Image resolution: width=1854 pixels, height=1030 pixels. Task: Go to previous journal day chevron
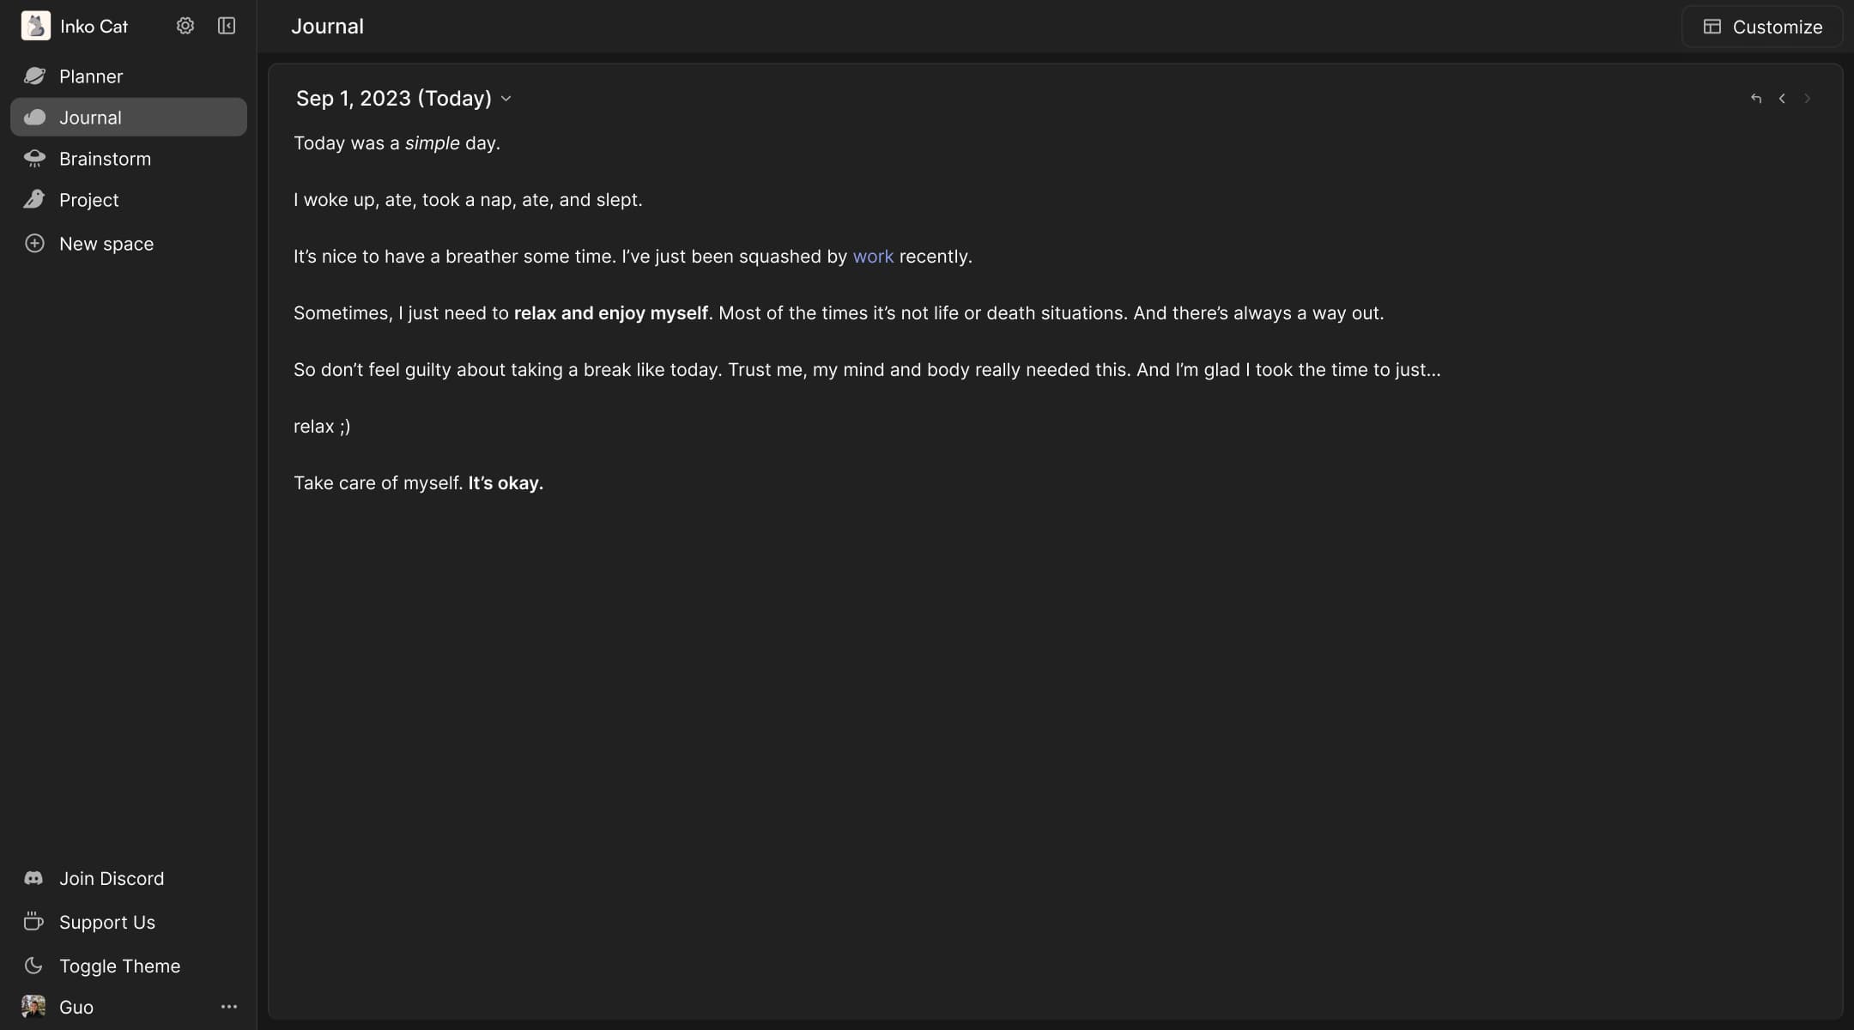pyautogui.click(x=1782, y=99)
